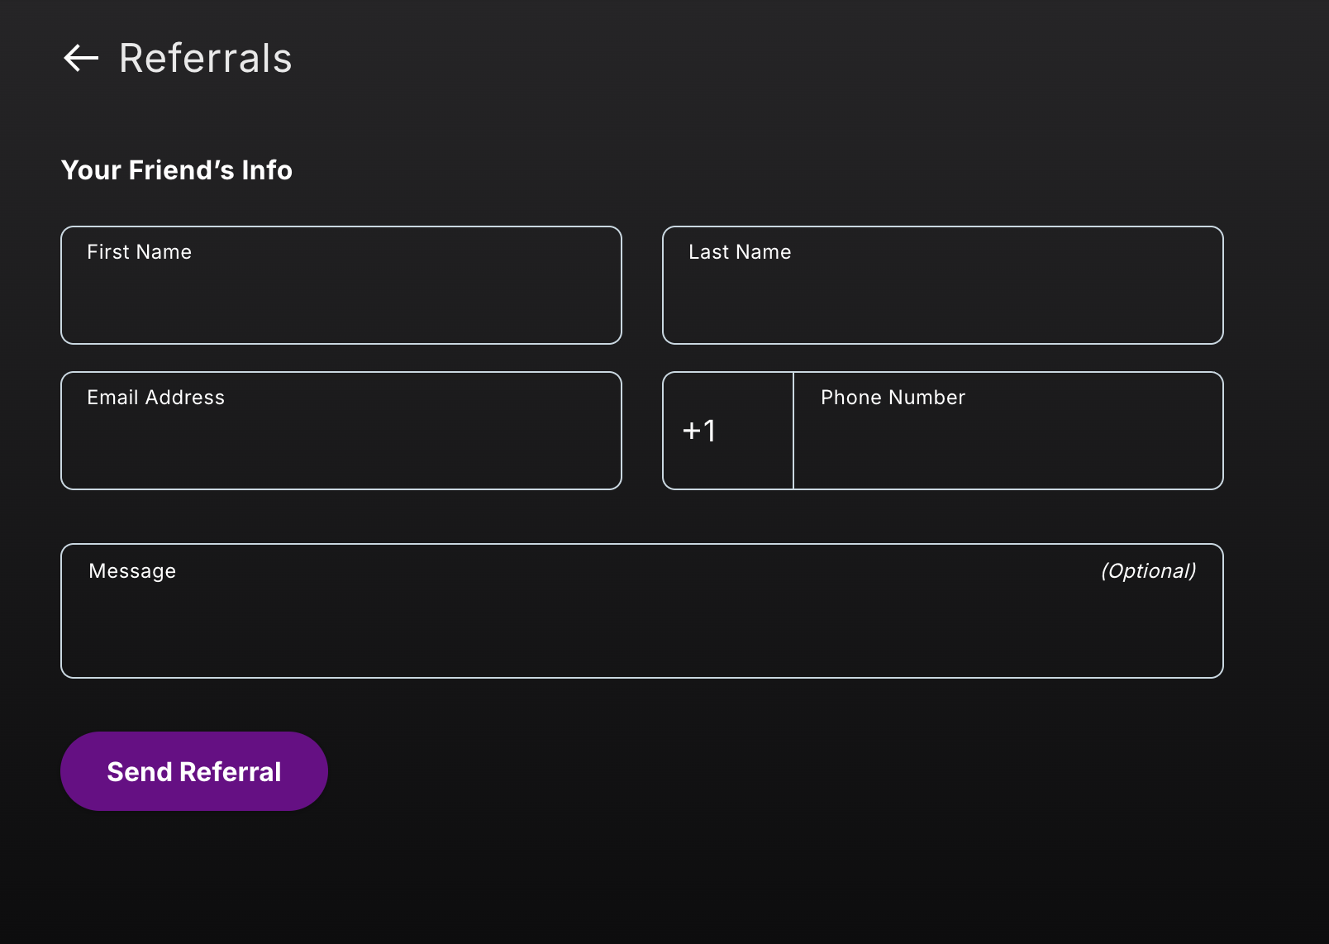1329x944 pixels.
Task: Click into the First Name field
Action: (341, 285)
